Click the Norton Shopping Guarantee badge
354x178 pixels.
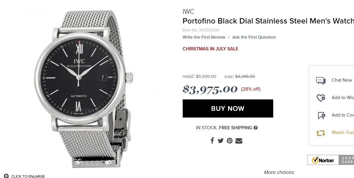coord(331,160)
